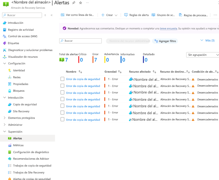Sort by Gravedad column header
This screenshot has width=219, height=180.
click(x=113, y=72)
